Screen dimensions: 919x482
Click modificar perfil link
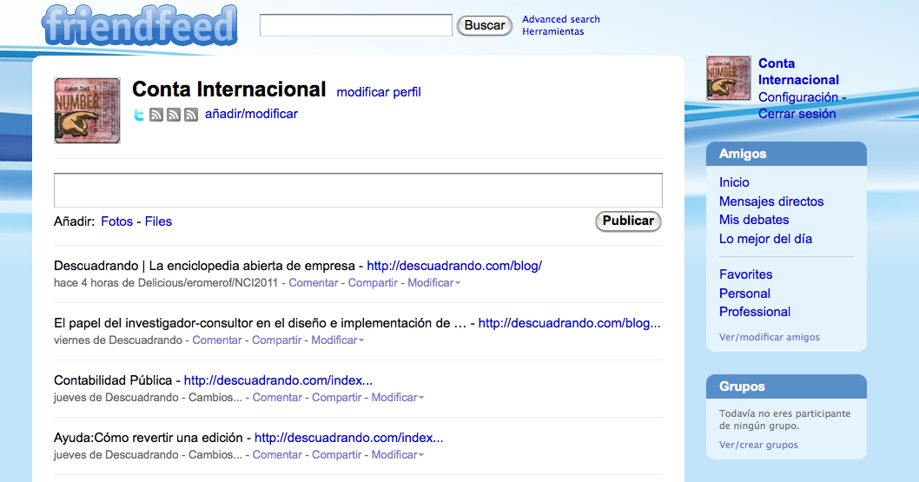point(379,92)
